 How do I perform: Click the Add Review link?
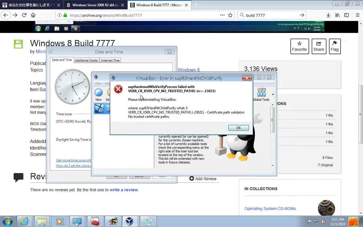[x=203, y=179]
